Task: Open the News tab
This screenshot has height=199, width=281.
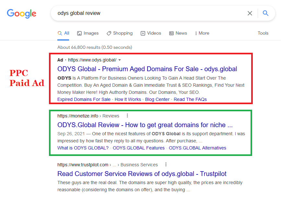Action: tap(178, 33)
